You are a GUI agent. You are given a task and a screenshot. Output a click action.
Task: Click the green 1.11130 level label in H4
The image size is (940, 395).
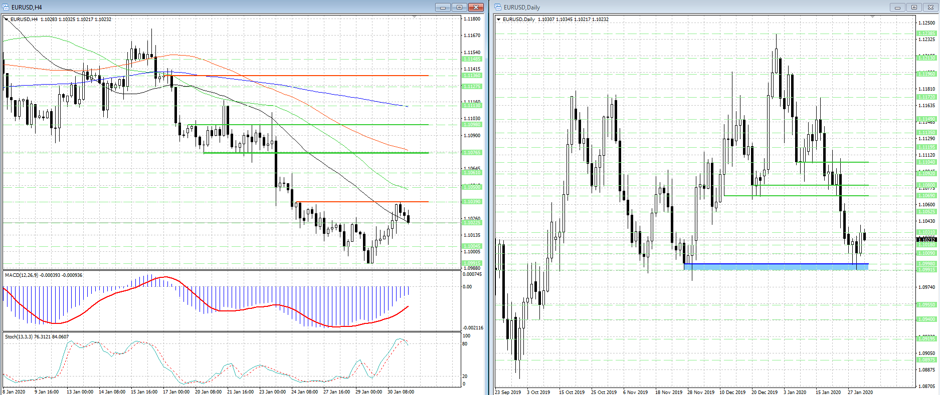(x=472, y=106)
